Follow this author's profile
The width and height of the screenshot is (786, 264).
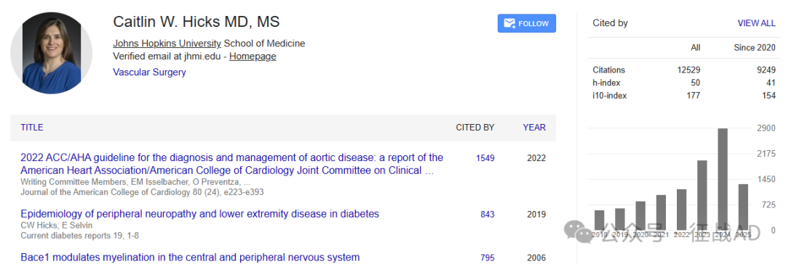click(x=526, y=23)
